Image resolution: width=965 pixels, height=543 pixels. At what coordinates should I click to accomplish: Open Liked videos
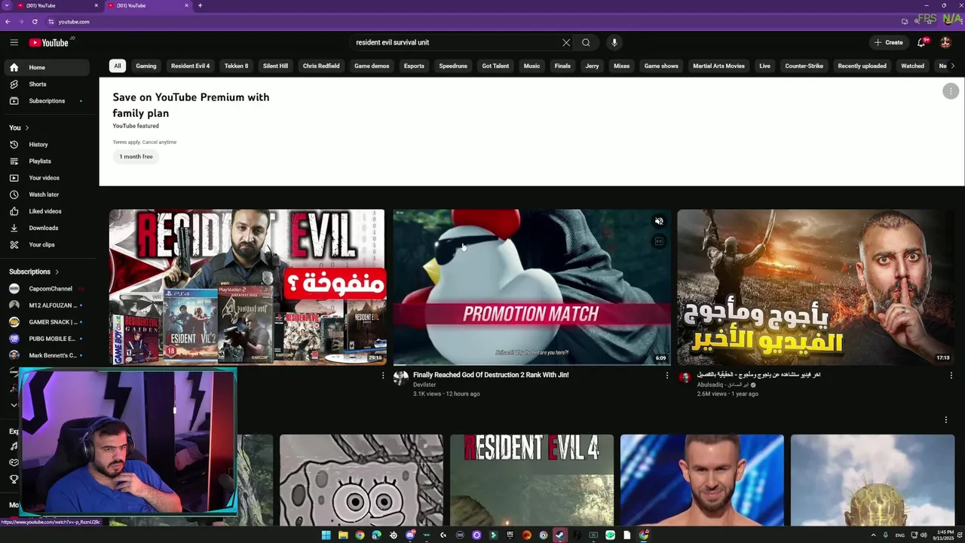point(48,211)
